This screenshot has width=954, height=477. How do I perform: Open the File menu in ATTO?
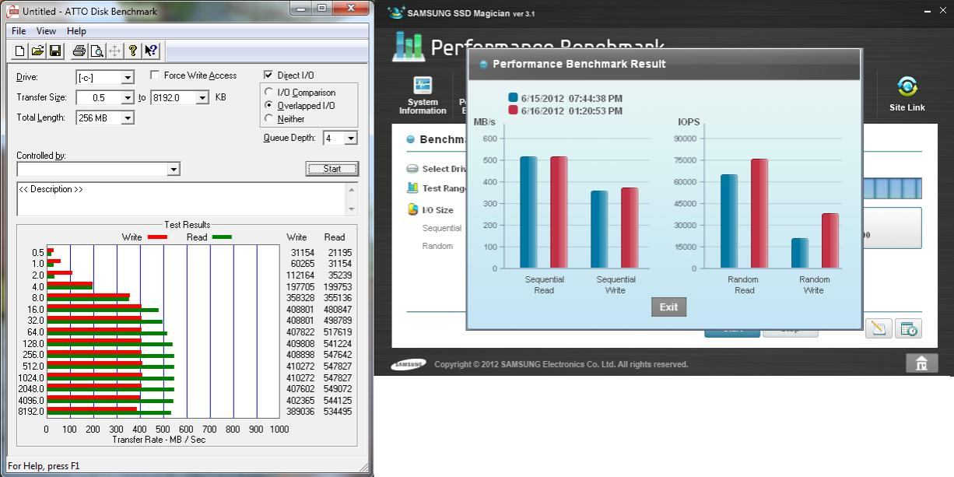[19, 30]
